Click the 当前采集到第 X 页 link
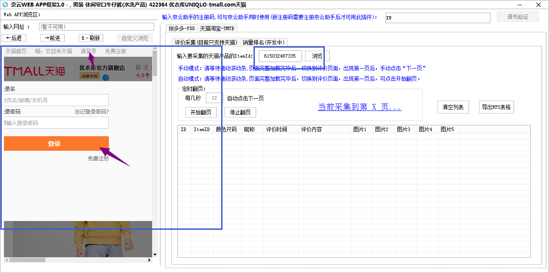Viewport: 549px width, 273px height. pyautogui.click(x=359, y=107)
